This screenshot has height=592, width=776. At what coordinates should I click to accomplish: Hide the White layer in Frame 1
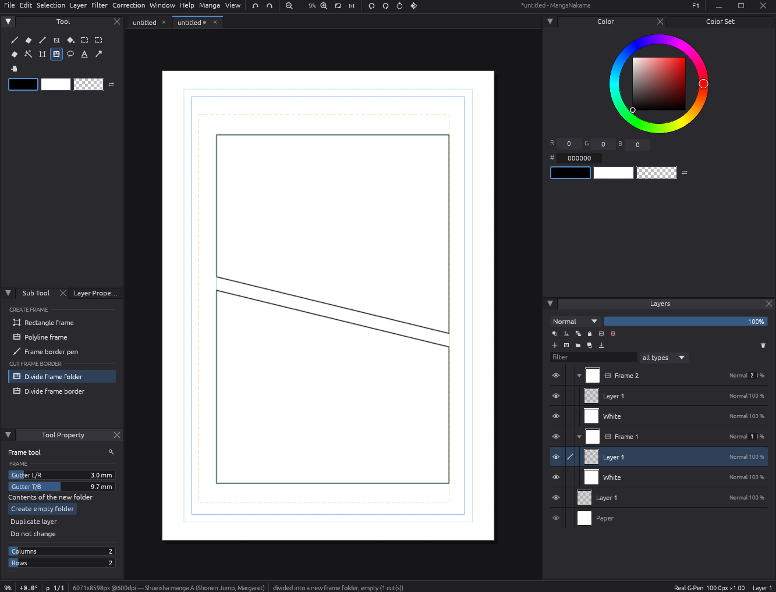tap(556, 477)
